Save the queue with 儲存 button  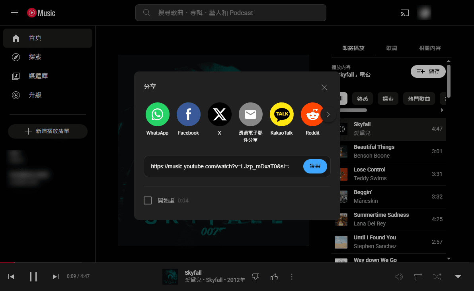click(x=428, y=71)
